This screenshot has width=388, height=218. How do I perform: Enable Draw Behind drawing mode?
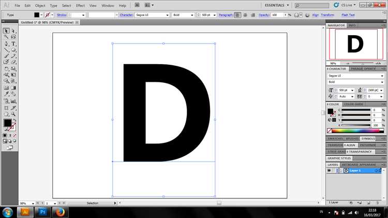[10, 141]
